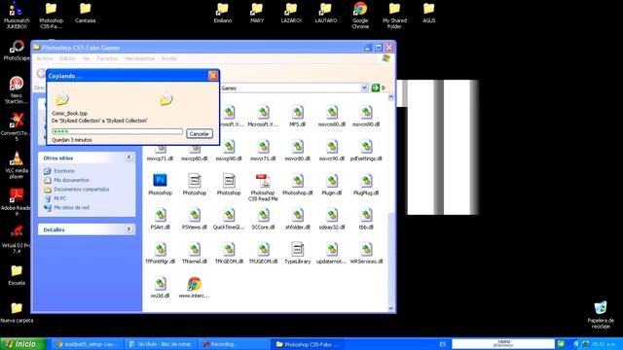Screen dimensions: 623x350
Task: Select the QuickTimeGl... file
Action: click(229, 219)
